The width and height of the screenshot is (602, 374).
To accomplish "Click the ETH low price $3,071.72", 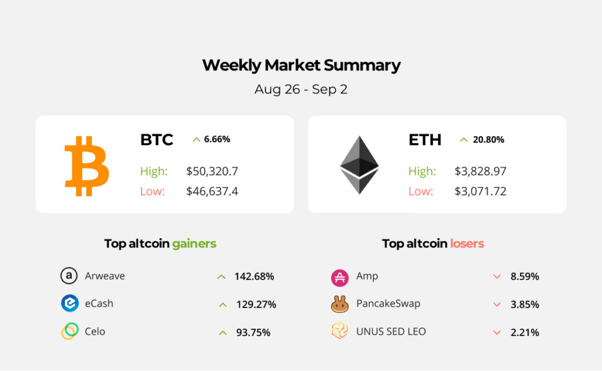I will point(480,191).
